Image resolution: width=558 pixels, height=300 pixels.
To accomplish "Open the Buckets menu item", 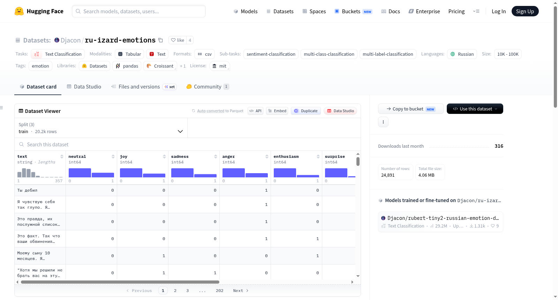I will click(353, 11).
